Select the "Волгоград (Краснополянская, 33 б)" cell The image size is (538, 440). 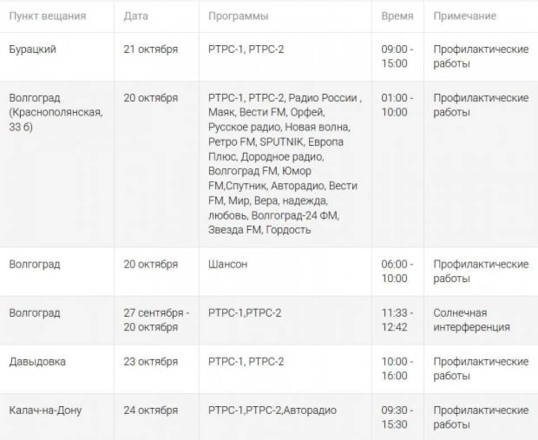coord(56,112)
